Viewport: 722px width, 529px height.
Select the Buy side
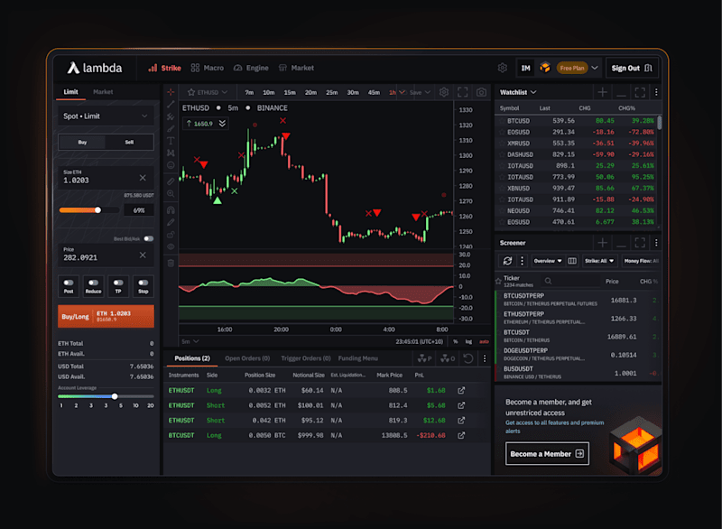tap(82, 143)
